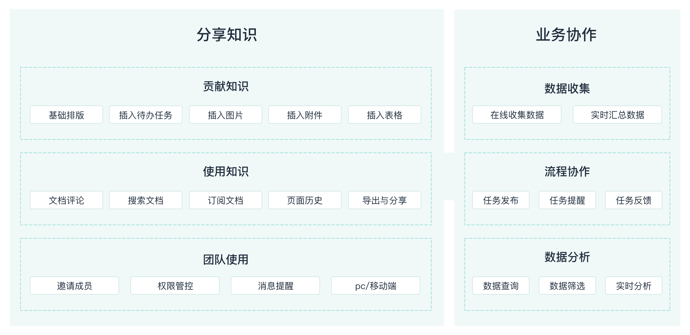Choose the 任务反馈 box
This screenshot has height=335, width=690.
point(634,200)
